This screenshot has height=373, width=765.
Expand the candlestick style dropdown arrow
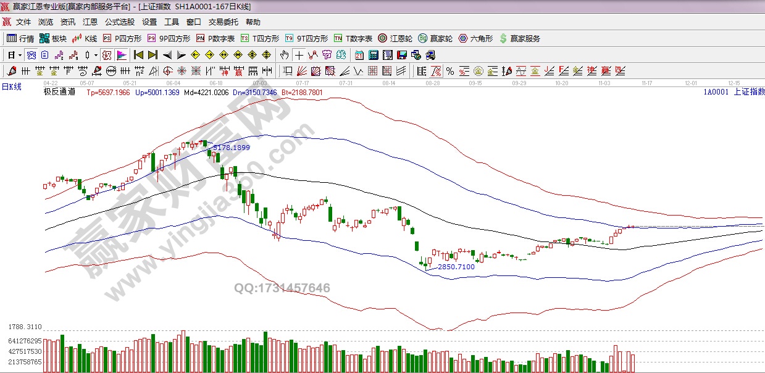[96, 55]
